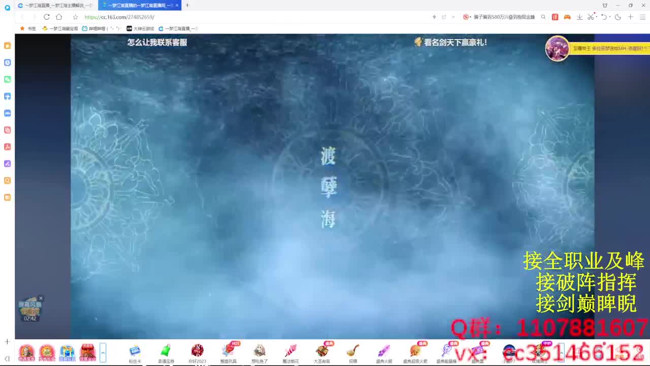The width and height of the screenshot is (650, 366).
Task: Open the Sogou search engine selector
Action: click(466, 17)
